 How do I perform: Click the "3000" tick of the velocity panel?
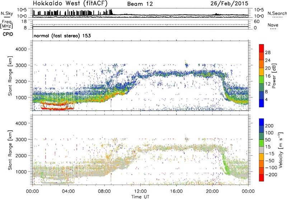pos(21,139)
